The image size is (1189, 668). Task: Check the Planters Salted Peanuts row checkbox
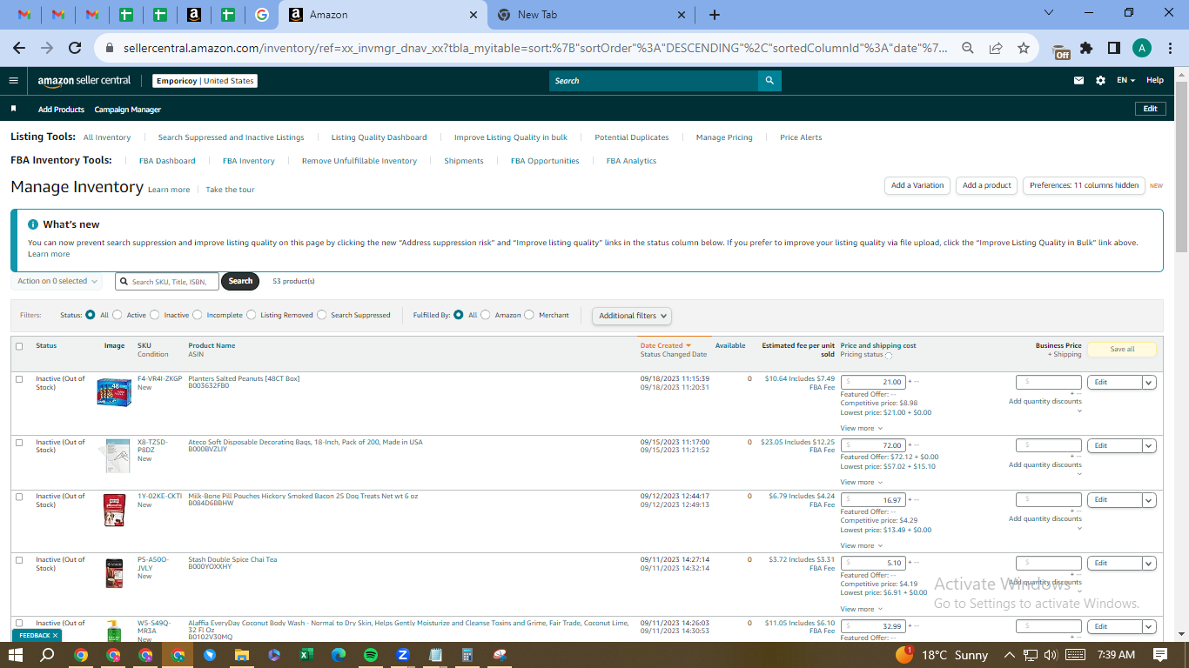pos(19,379)
